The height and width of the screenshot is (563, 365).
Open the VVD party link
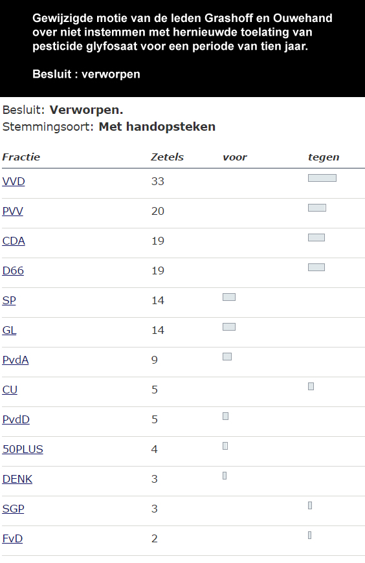14,181
